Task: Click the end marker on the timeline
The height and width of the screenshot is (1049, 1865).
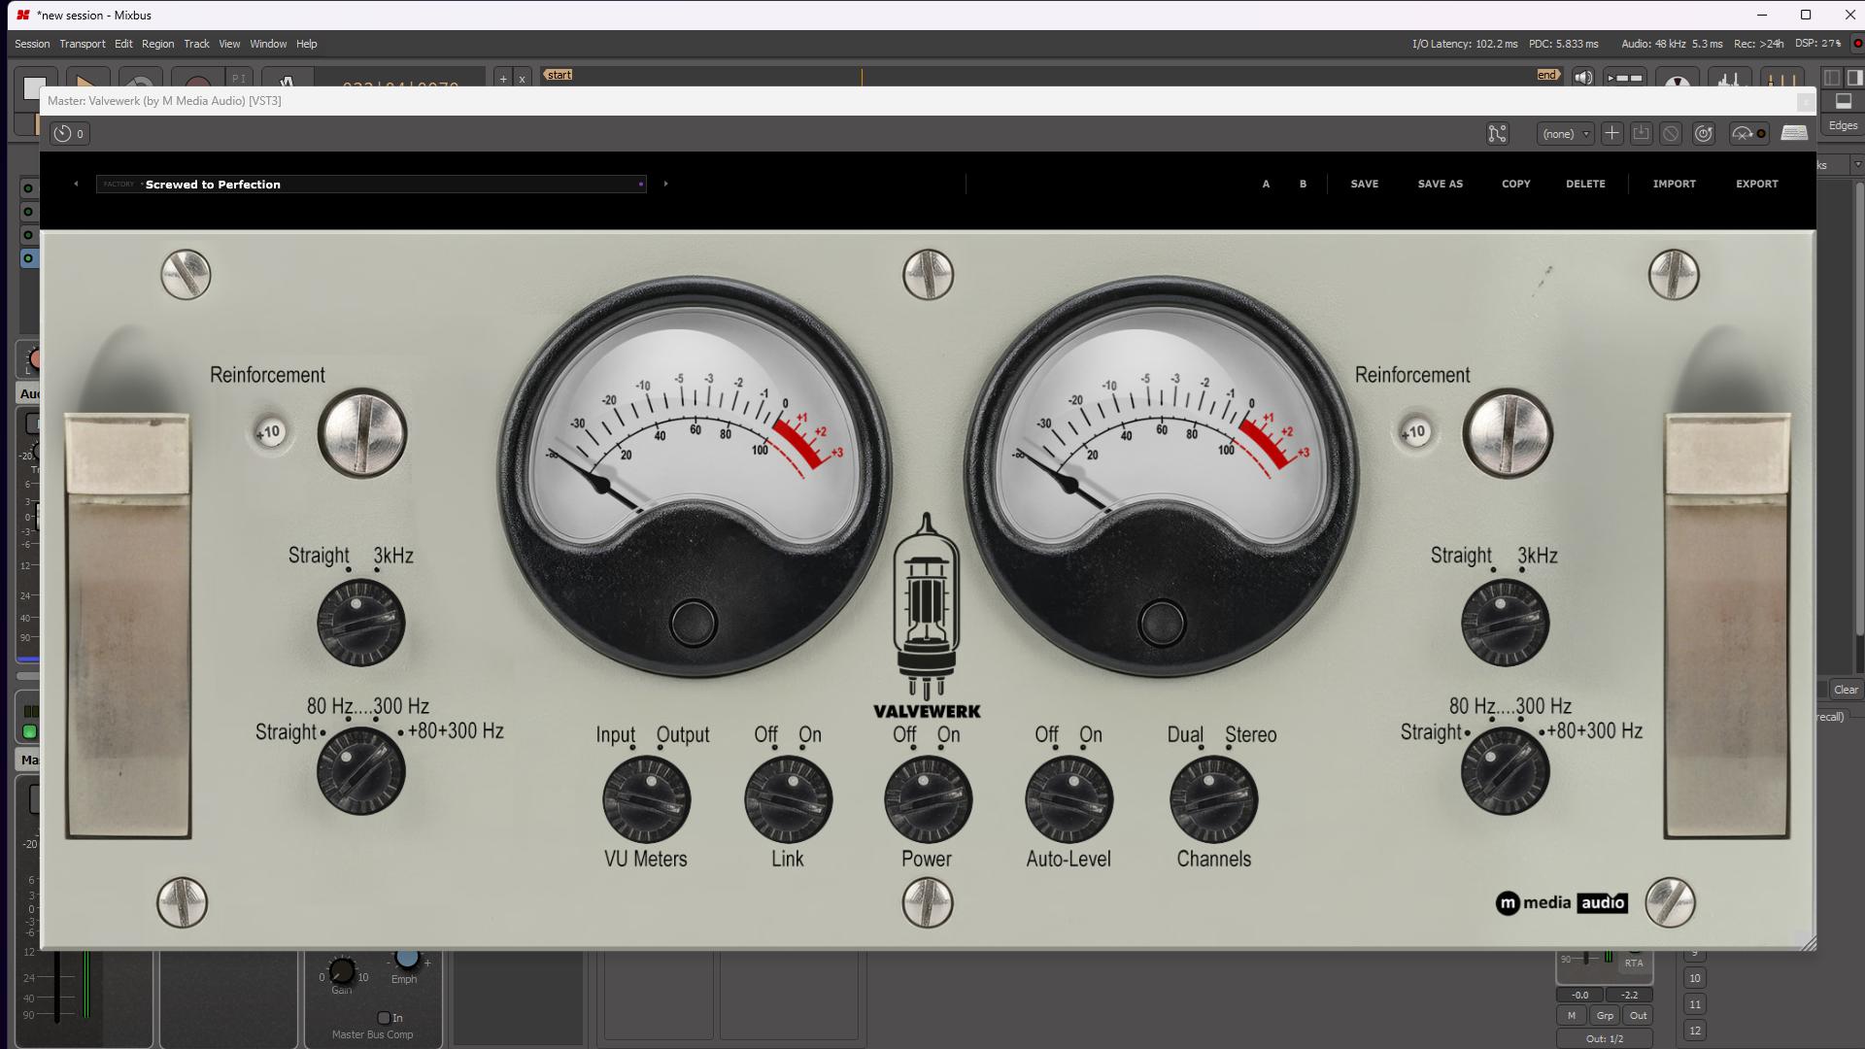Action: tap(1547, 75)
